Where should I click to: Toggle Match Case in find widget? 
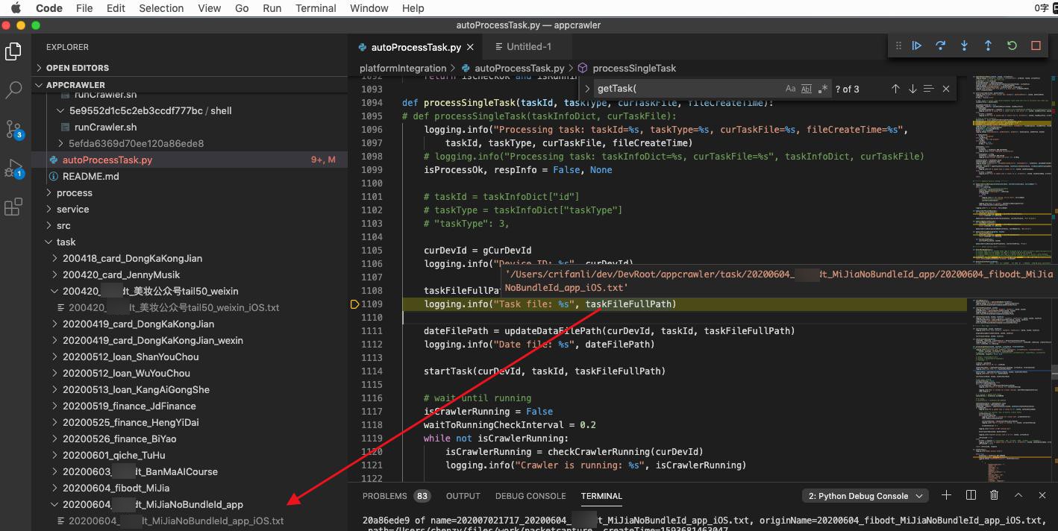[790, 89]
